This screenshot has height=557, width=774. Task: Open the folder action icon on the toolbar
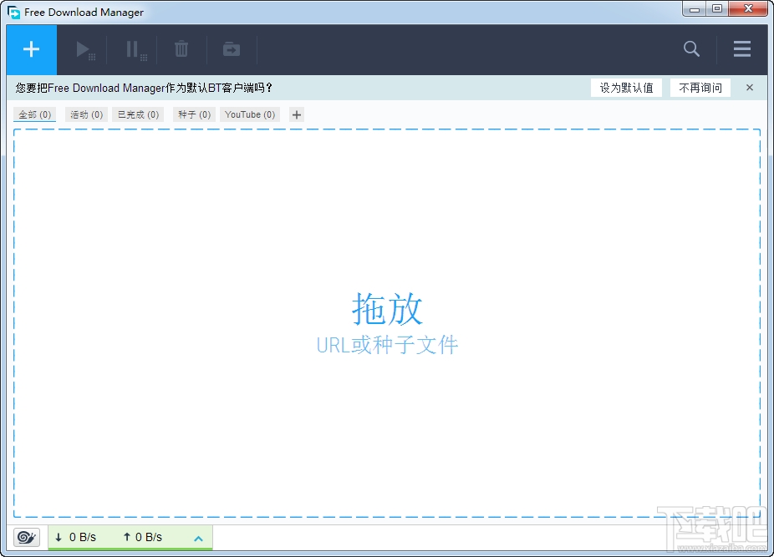231,49
